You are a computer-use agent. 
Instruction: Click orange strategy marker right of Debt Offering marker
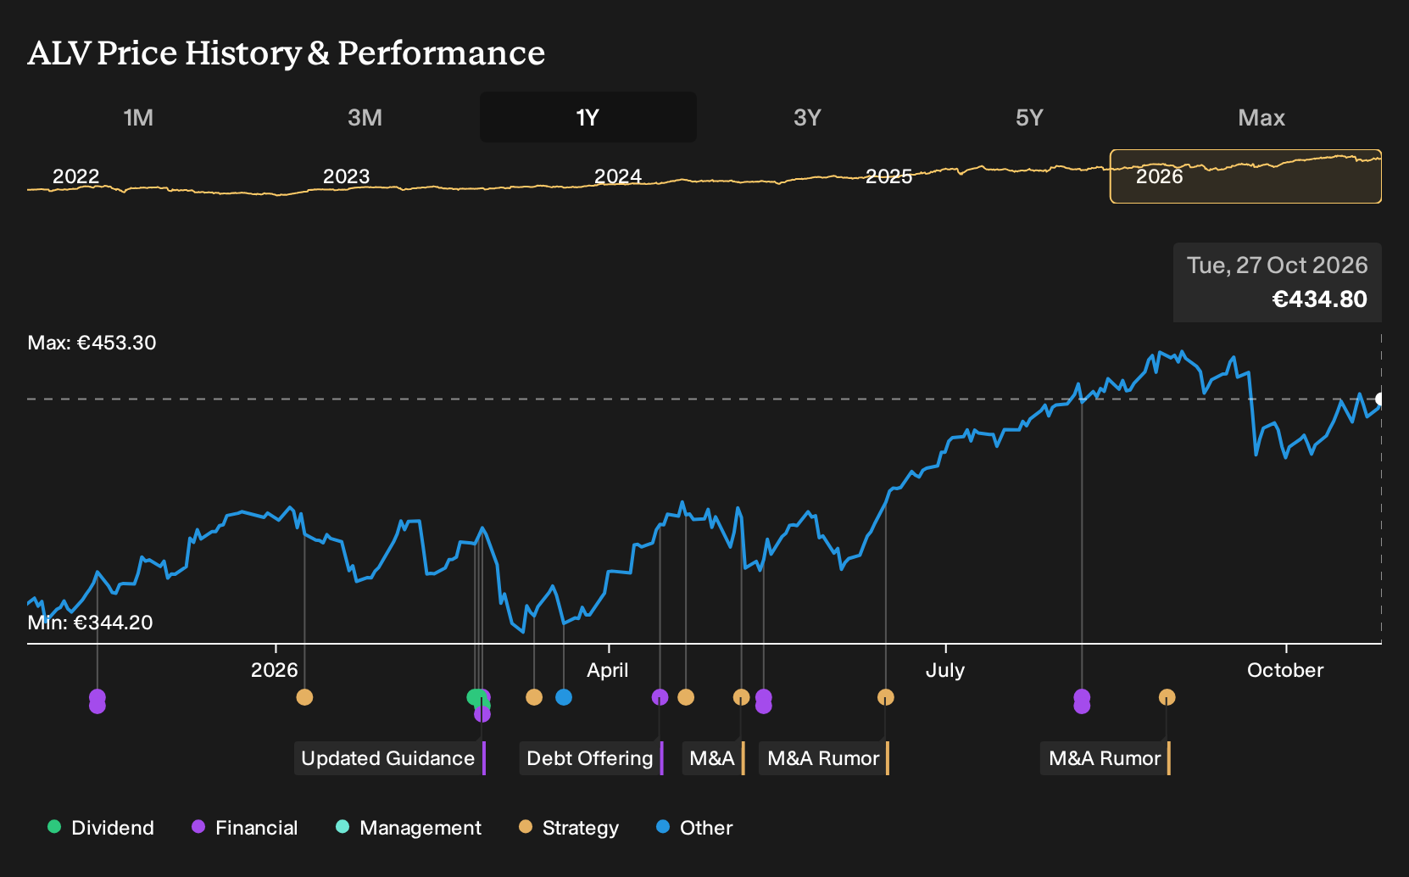(x=686, y=697)
